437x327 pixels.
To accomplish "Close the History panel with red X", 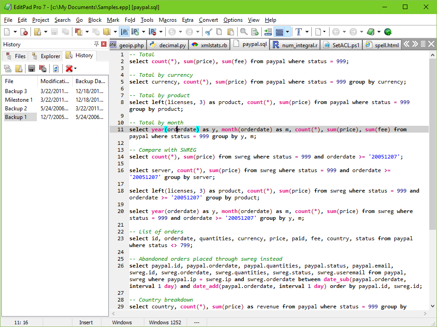I will click(104, 44).
